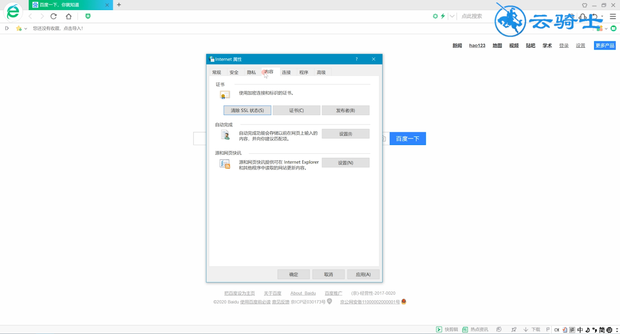Open 使用百度前必读 link

(x=255, y=302)
